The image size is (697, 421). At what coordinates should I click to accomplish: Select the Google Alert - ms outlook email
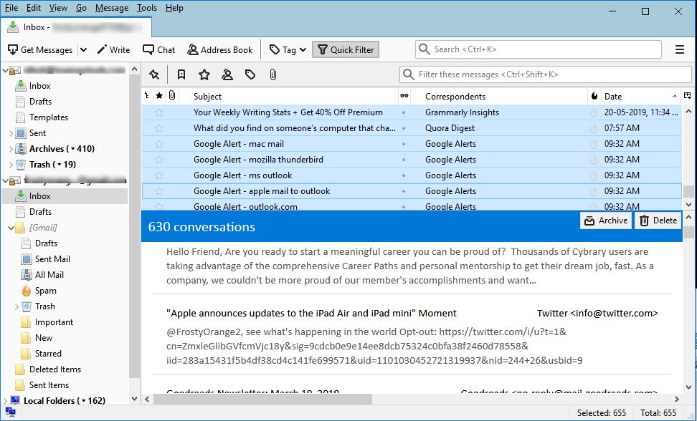click(412, 175)
